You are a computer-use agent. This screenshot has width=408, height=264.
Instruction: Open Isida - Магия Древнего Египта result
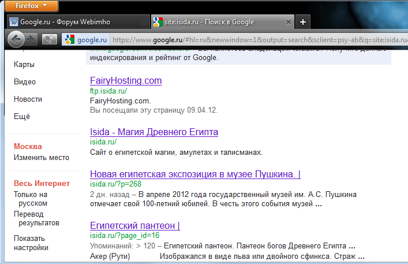click(x=154, y=132)
